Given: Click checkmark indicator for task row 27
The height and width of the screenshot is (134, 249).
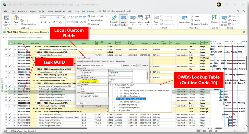Looking at the screenshot, I should [x=10, y=91].
